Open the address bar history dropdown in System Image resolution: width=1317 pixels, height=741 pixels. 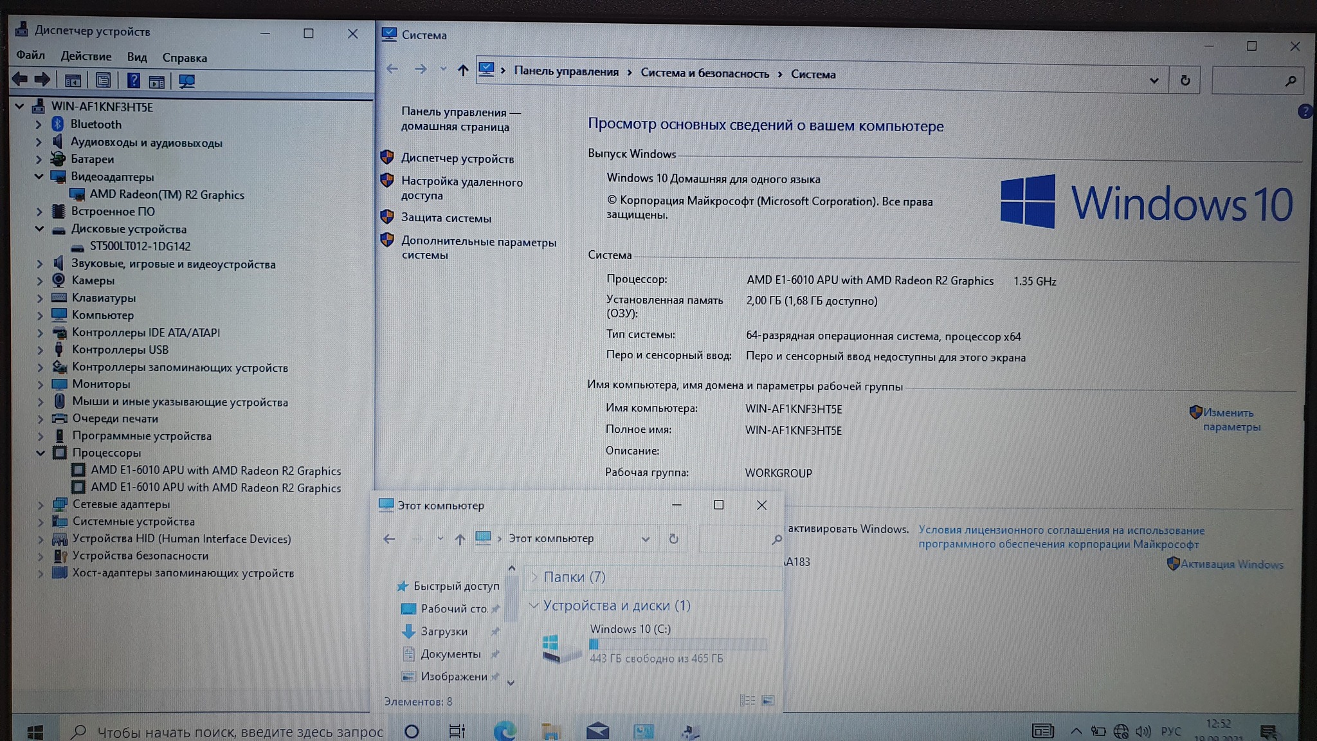[1154, 80]
